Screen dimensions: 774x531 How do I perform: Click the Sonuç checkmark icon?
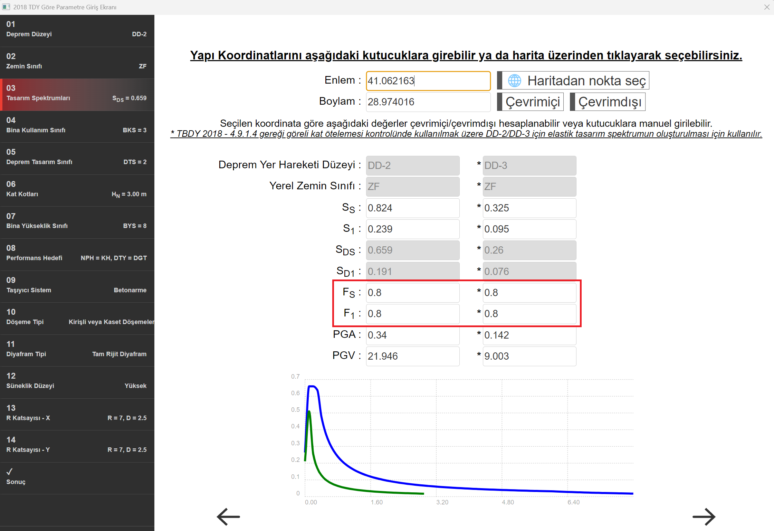point(10,472)
